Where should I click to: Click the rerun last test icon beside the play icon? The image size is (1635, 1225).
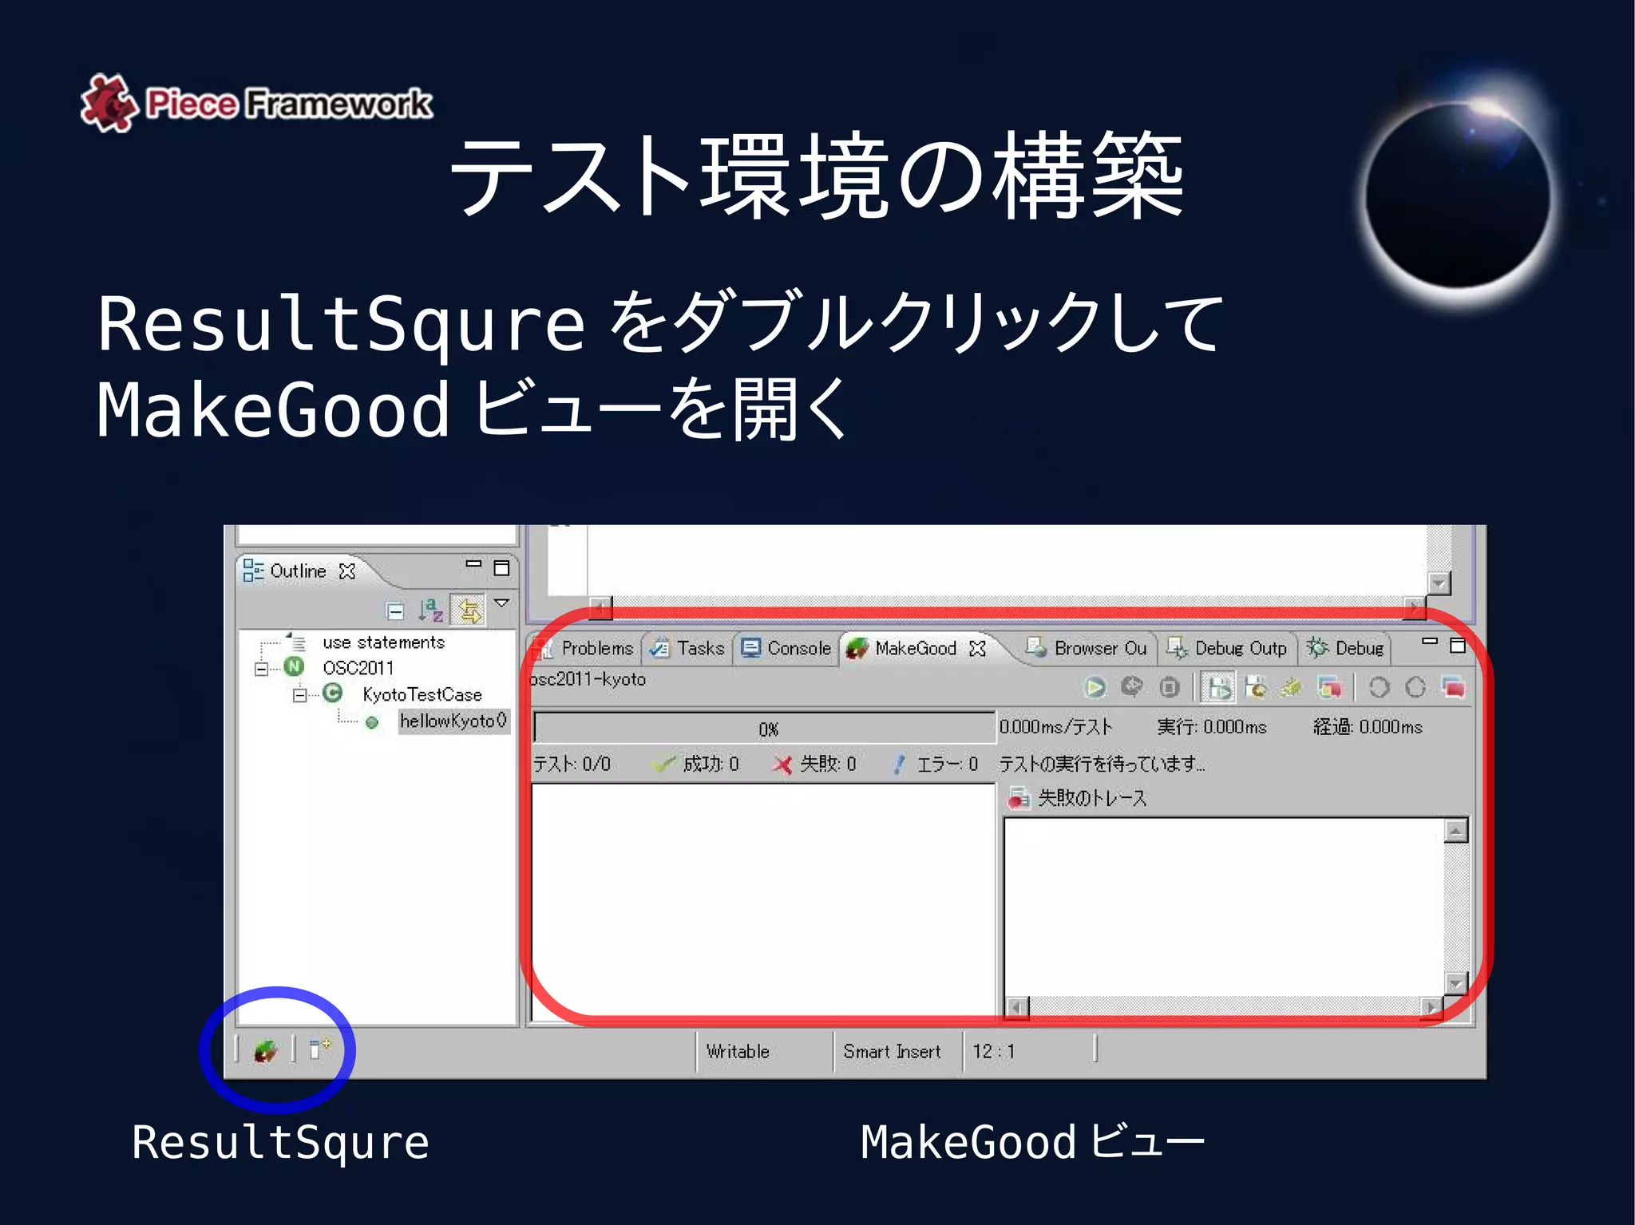click(x=1131, y=686)
